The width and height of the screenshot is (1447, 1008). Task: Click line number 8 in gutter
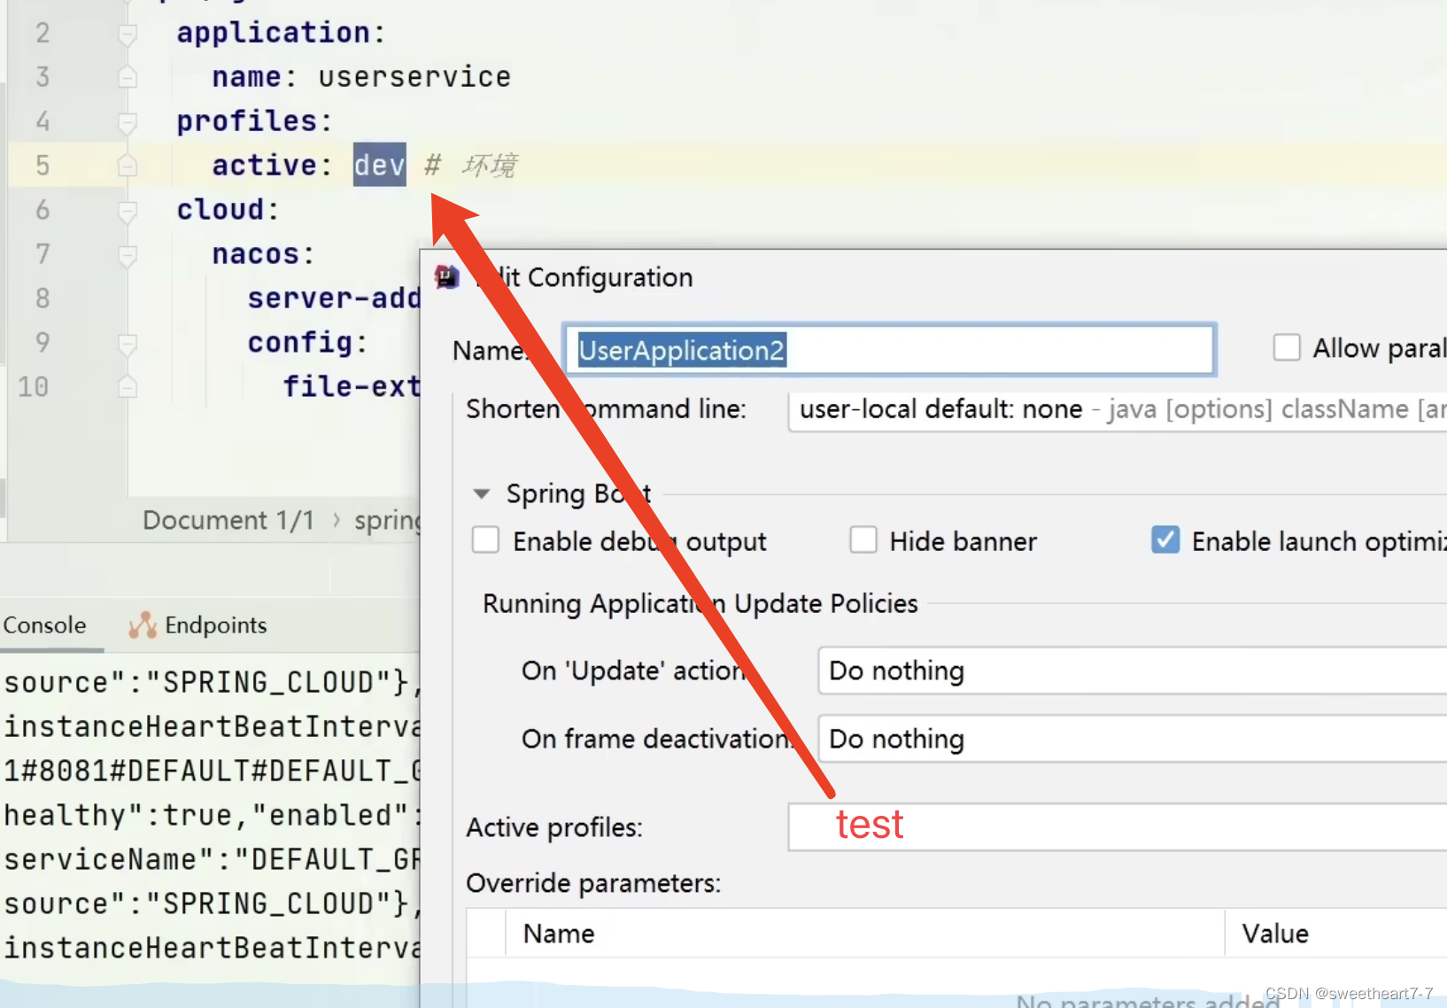click(43, 299)
